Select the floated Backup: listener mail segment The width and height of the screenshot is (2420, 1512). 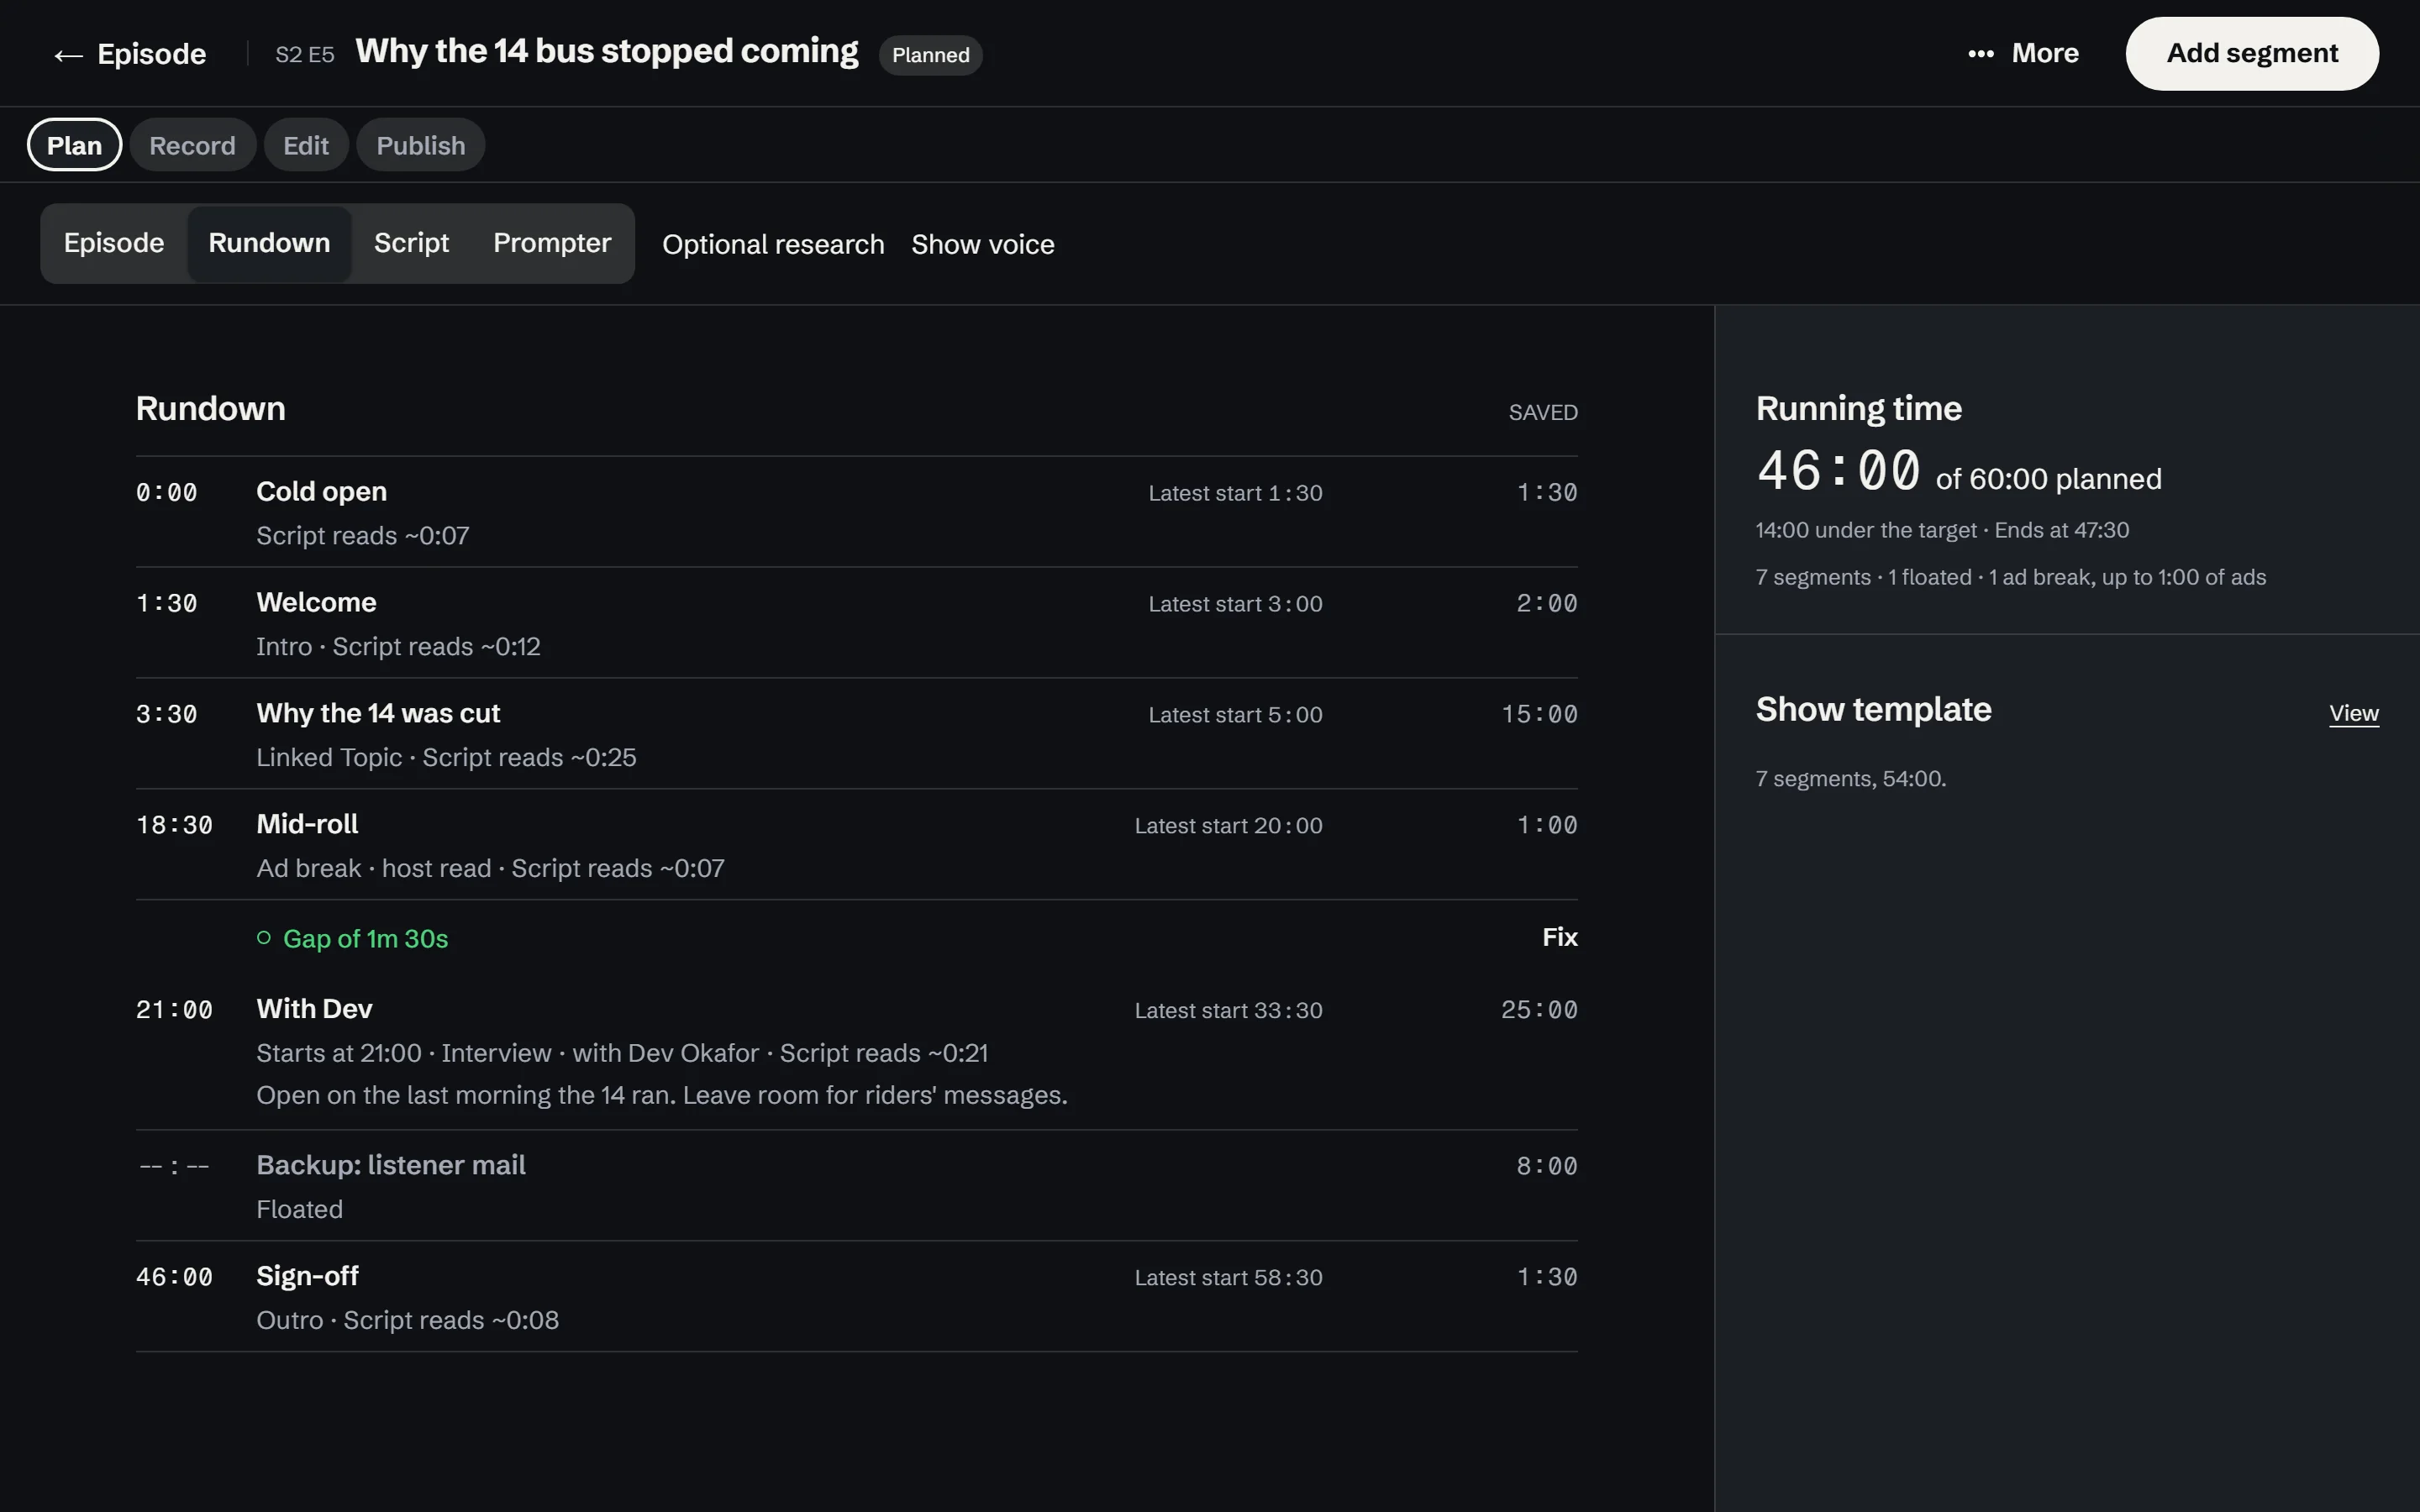click(x=857, y=1186)
